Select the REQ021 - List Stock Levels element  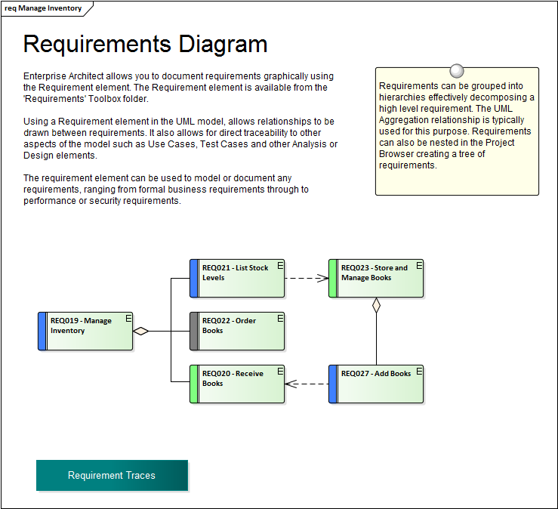point(240,282)
